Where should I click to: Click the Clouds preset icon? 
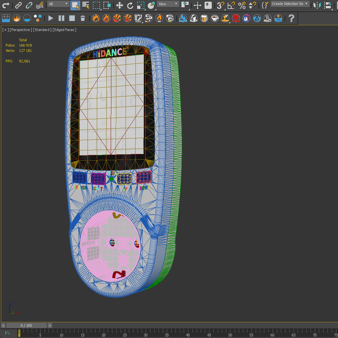click(169, 18)
